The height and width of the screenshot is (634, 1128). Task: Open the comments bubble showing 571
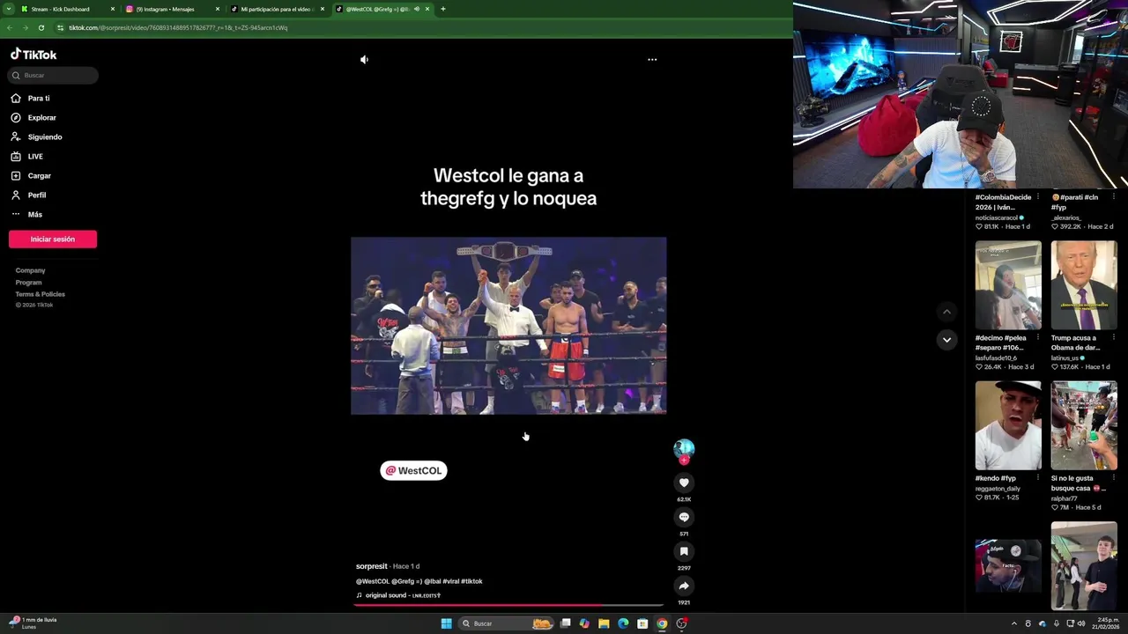(684, 517)
